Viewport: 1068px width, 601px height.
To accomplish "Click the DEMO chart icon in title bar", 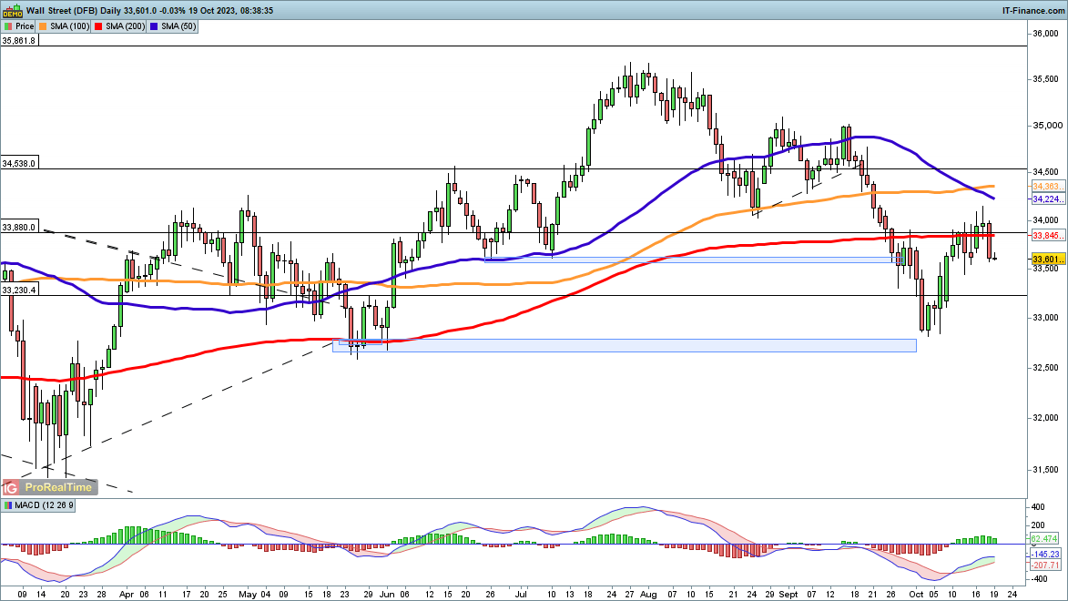I will click(11, 10).
